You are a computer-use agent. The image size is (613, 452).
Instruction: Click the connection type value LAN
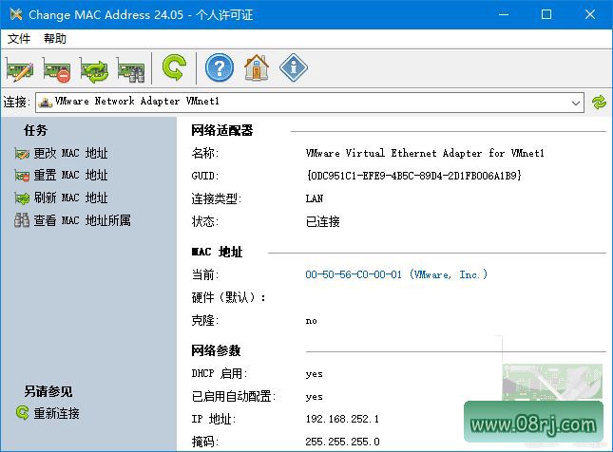[315, 198]
